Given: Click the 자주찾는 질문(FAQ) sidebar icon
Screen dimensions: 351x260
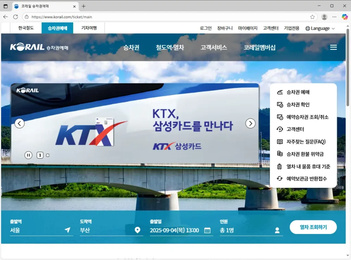Looking at the screenshot, I should pos(279,142).
